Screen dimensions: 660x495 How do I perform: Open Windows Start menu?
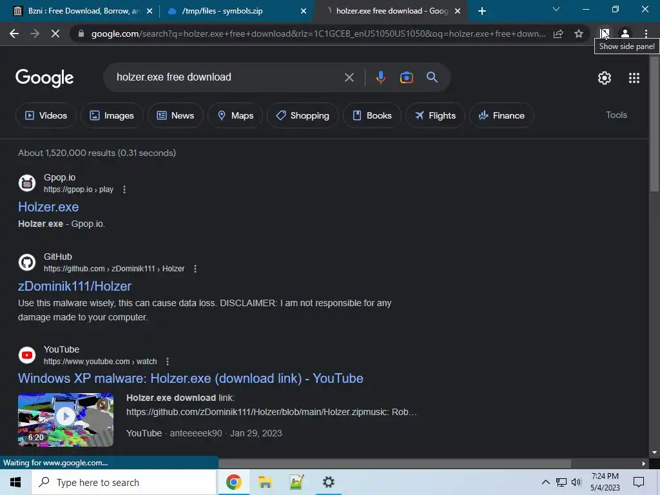pos(15,482)
